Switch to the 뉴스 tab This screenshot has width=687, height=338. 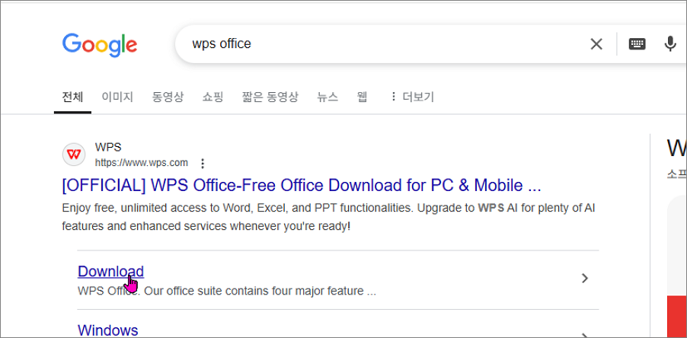pos(328,97)
